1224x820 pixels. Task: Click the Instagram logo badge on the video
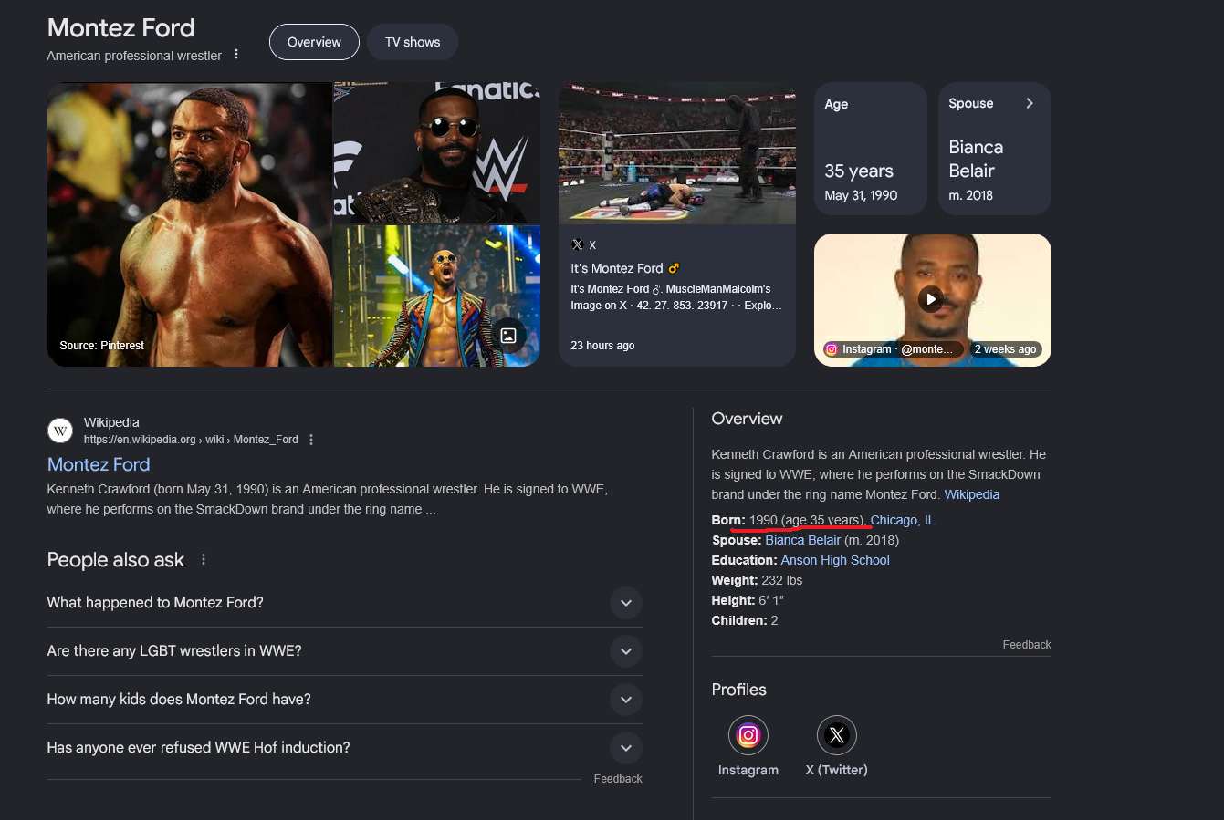(x=832, y=349)
